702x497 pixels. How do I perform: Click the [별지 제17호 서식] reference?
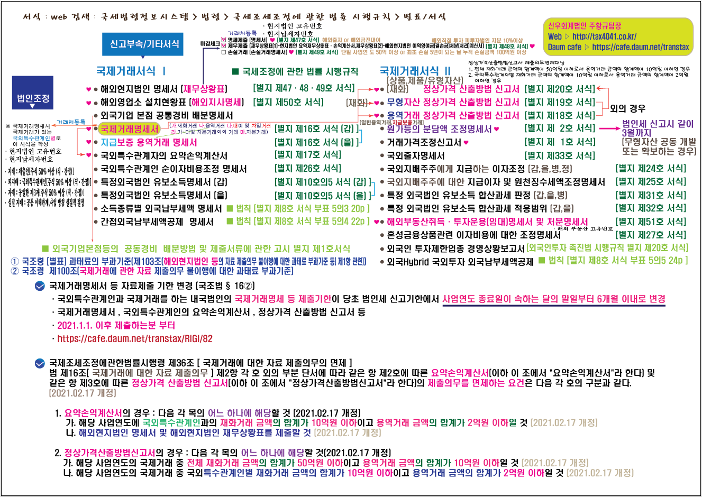[x=308, y=154]
